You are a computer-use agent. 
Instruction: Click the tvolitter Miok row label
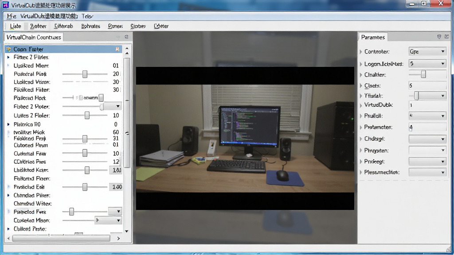point(29,132)
